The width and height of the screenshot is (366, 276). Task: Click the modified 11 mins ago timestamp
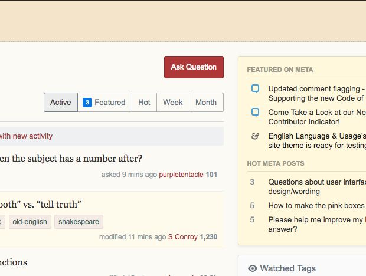pos(133,237)
